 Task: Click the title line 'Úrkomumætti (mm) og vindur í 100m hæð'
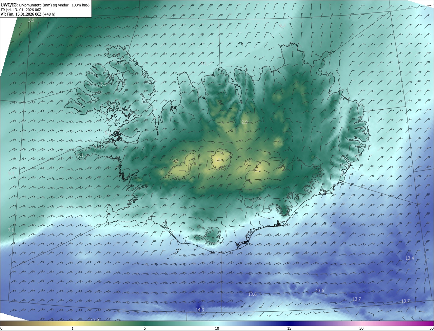54,5
